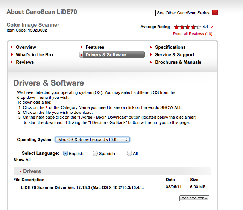Click the red arrow icon beside Specifications
Image resolution: width=243 pixels, height=210 pixels.
[151, 47]
